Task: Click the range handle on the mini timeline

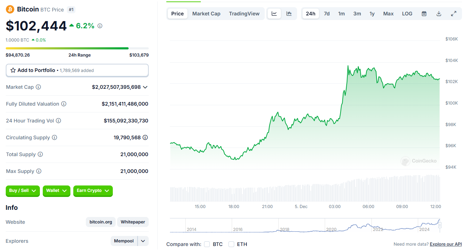Action: point(440,225)
